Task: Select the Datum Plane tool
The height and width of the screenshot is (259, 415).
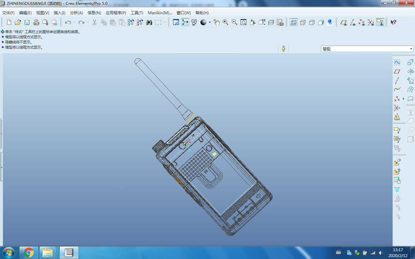Action: tap(397, 71)
